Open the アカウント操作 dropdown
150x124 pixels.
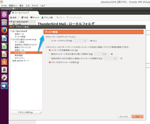(26, 112)
